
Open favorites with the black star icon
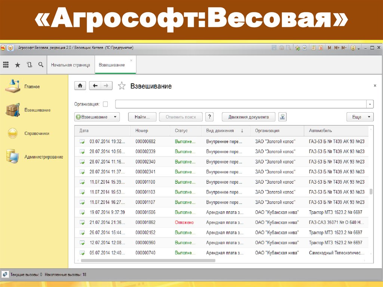tap(17, 65)
